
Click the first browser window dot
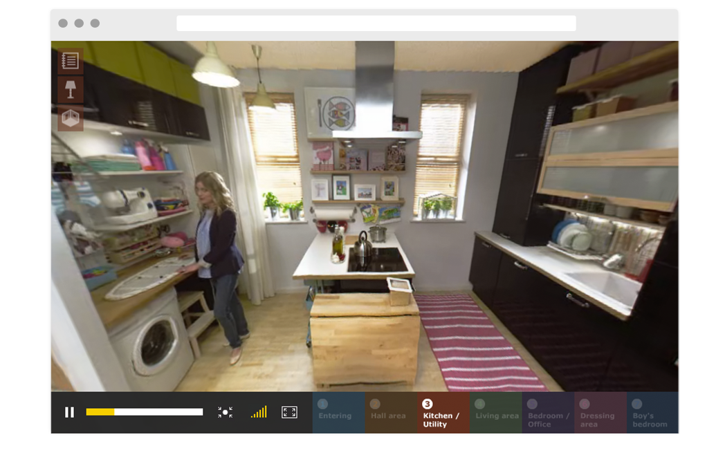[63, 23]
